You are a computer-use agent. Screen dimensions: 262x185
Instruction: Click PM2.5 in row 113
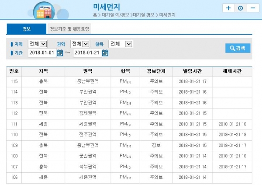pos(125,103)
